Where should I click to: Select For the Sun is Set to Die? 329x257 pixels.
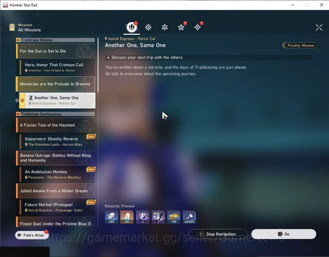click(x=56, y=51)
